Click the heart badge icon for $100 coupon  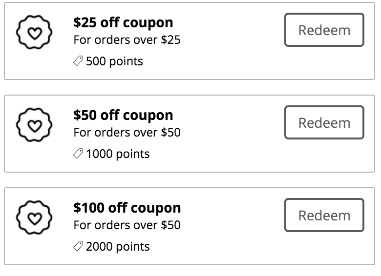[x=33, y=217]
